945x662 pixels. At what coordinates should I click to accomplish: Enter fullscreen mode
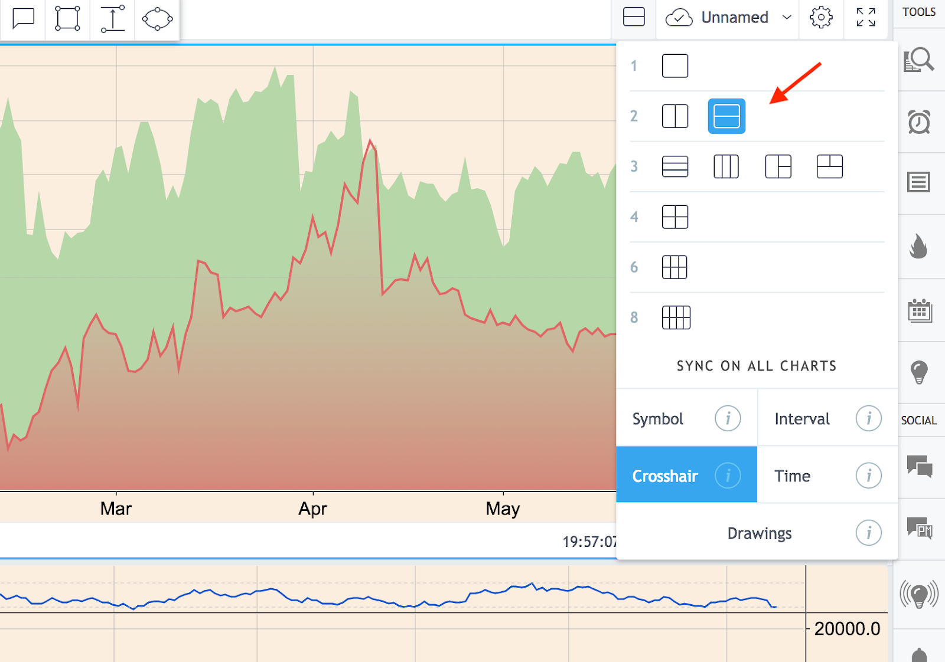click(865, 18)
